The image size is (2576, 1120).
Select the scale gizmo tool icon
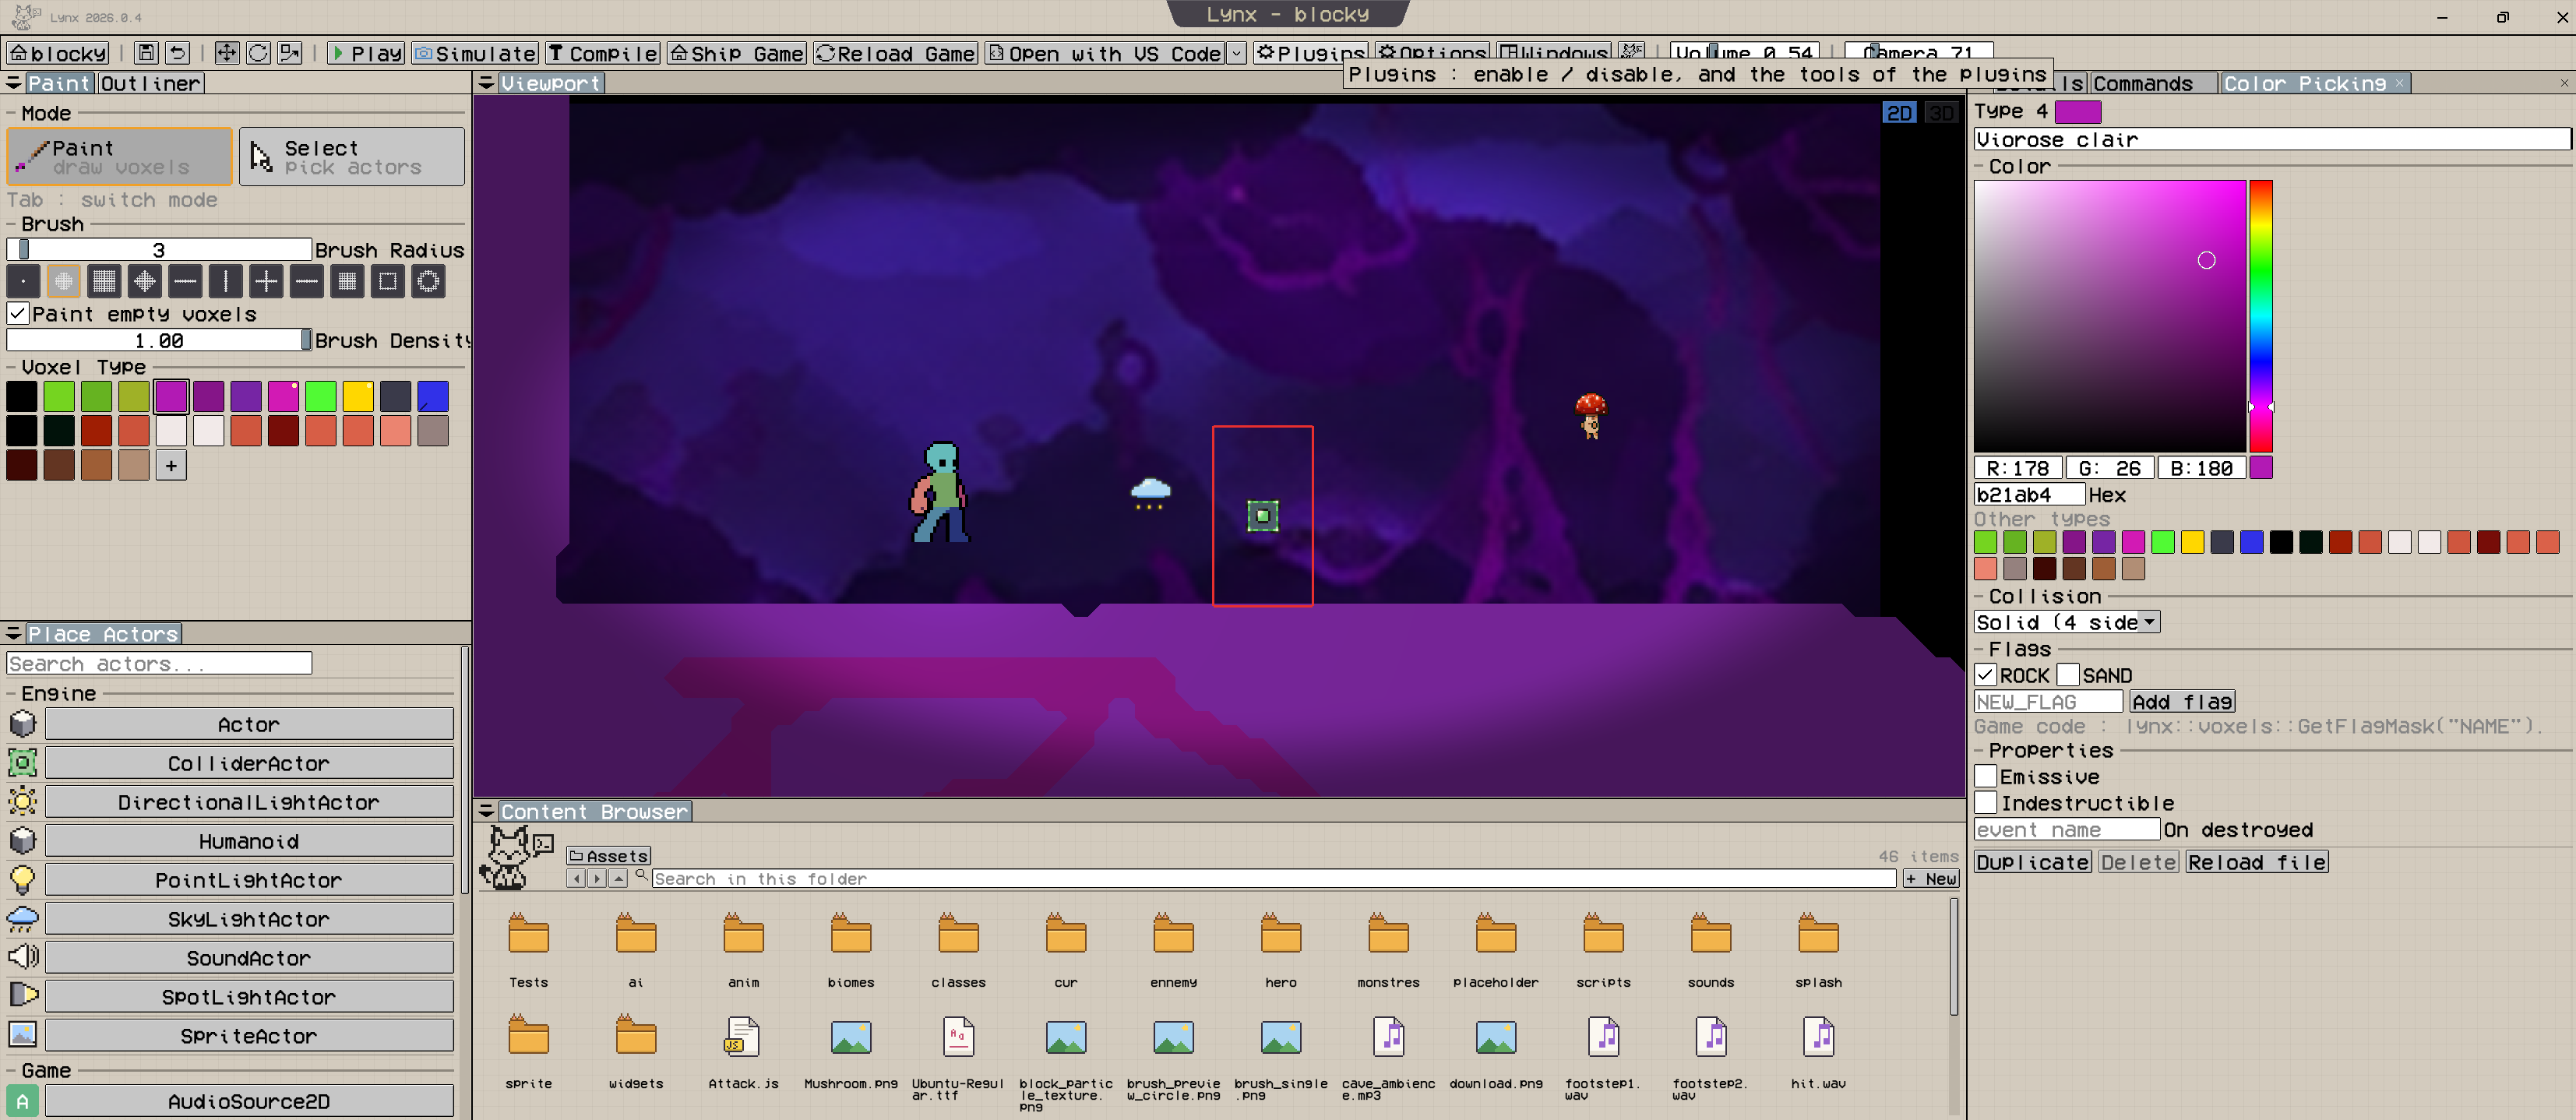pyautogui.click(x=290, y=53)
